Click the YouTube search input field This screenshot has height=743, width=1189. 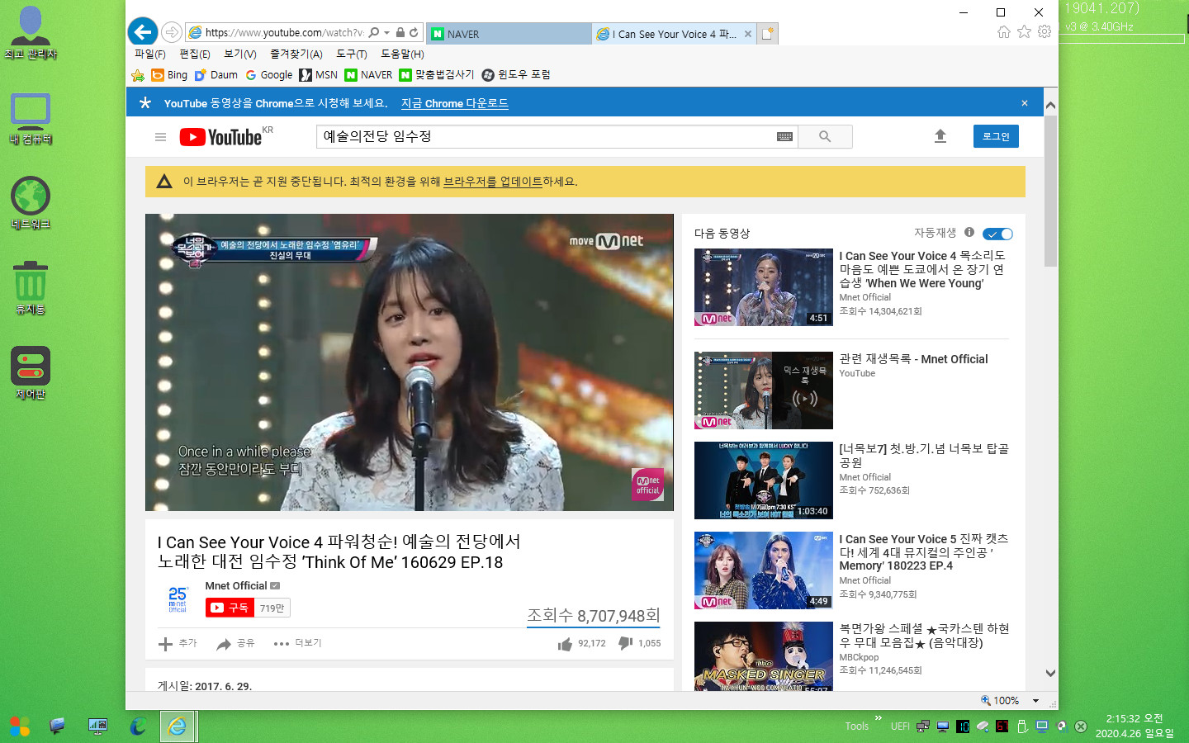pos(546,136)
